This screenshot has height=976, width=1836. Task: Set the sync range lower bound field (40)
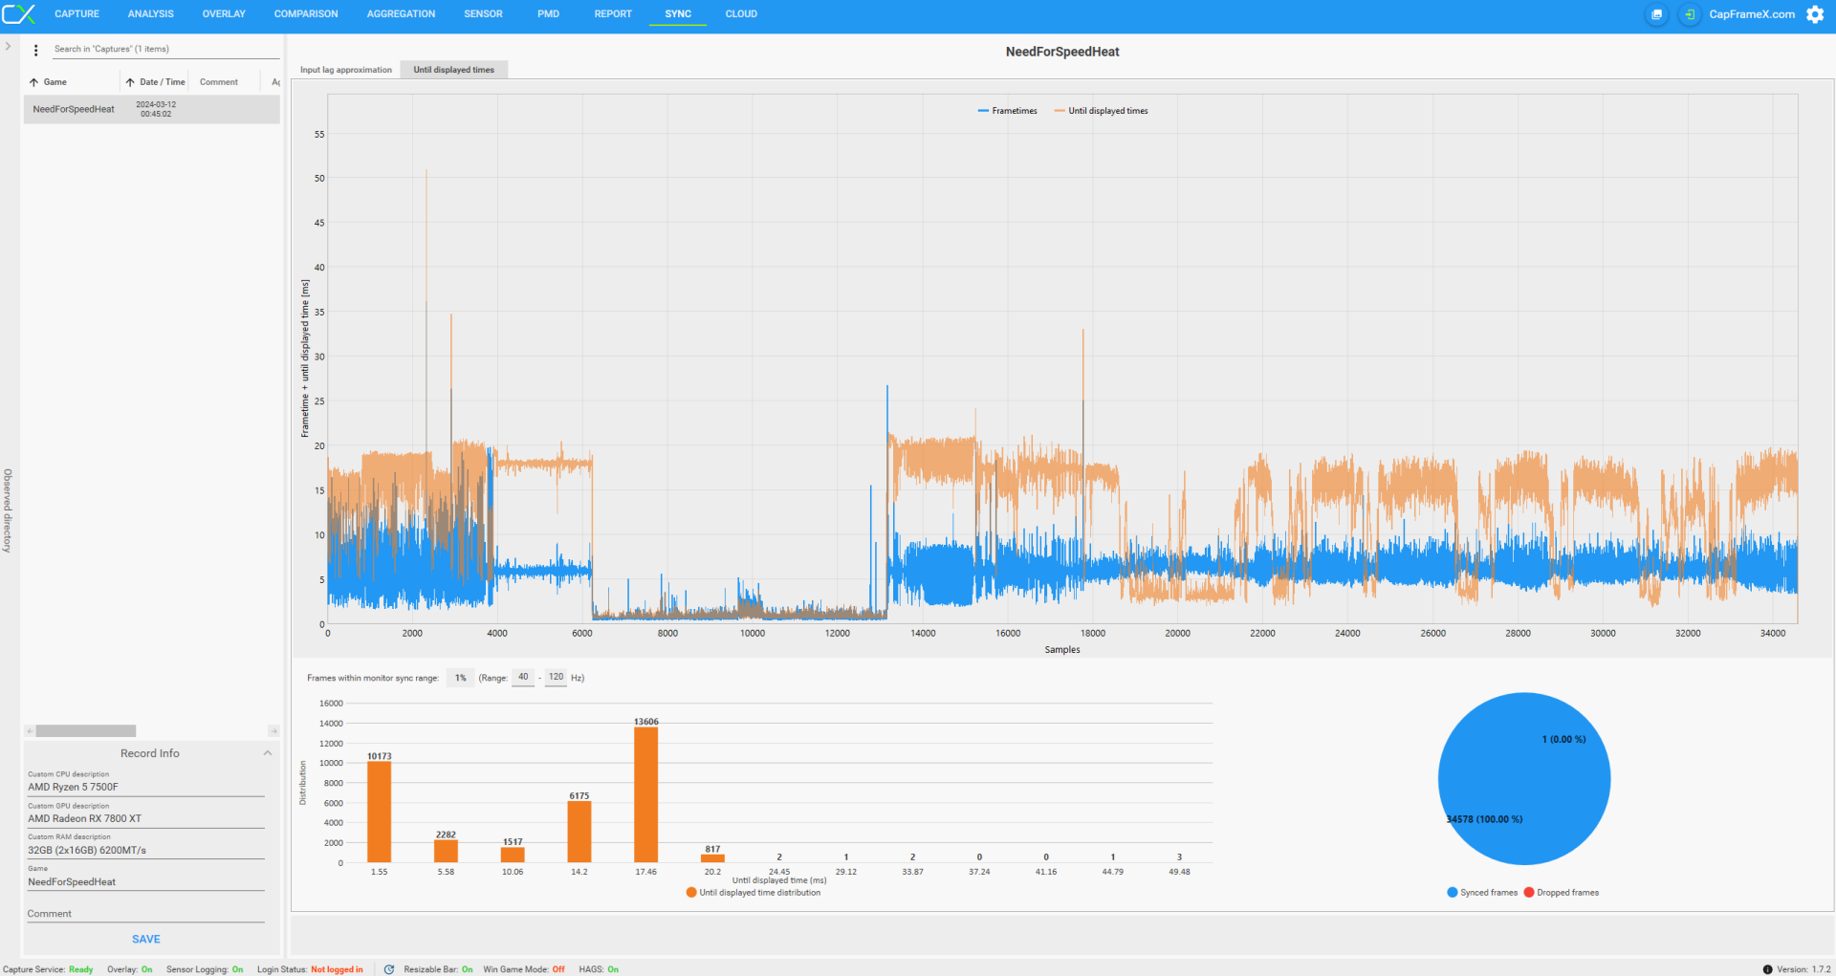click(x=523, y=677)
